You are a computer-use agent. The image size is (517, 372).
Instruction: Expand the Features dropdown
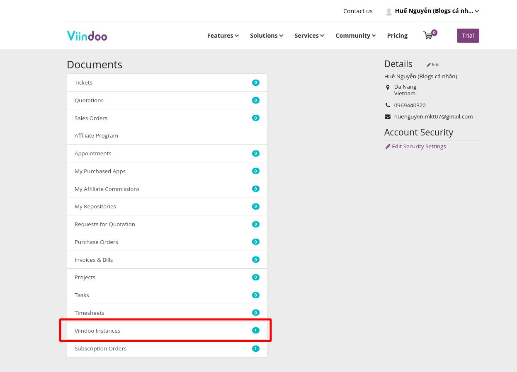coord(236,36)
